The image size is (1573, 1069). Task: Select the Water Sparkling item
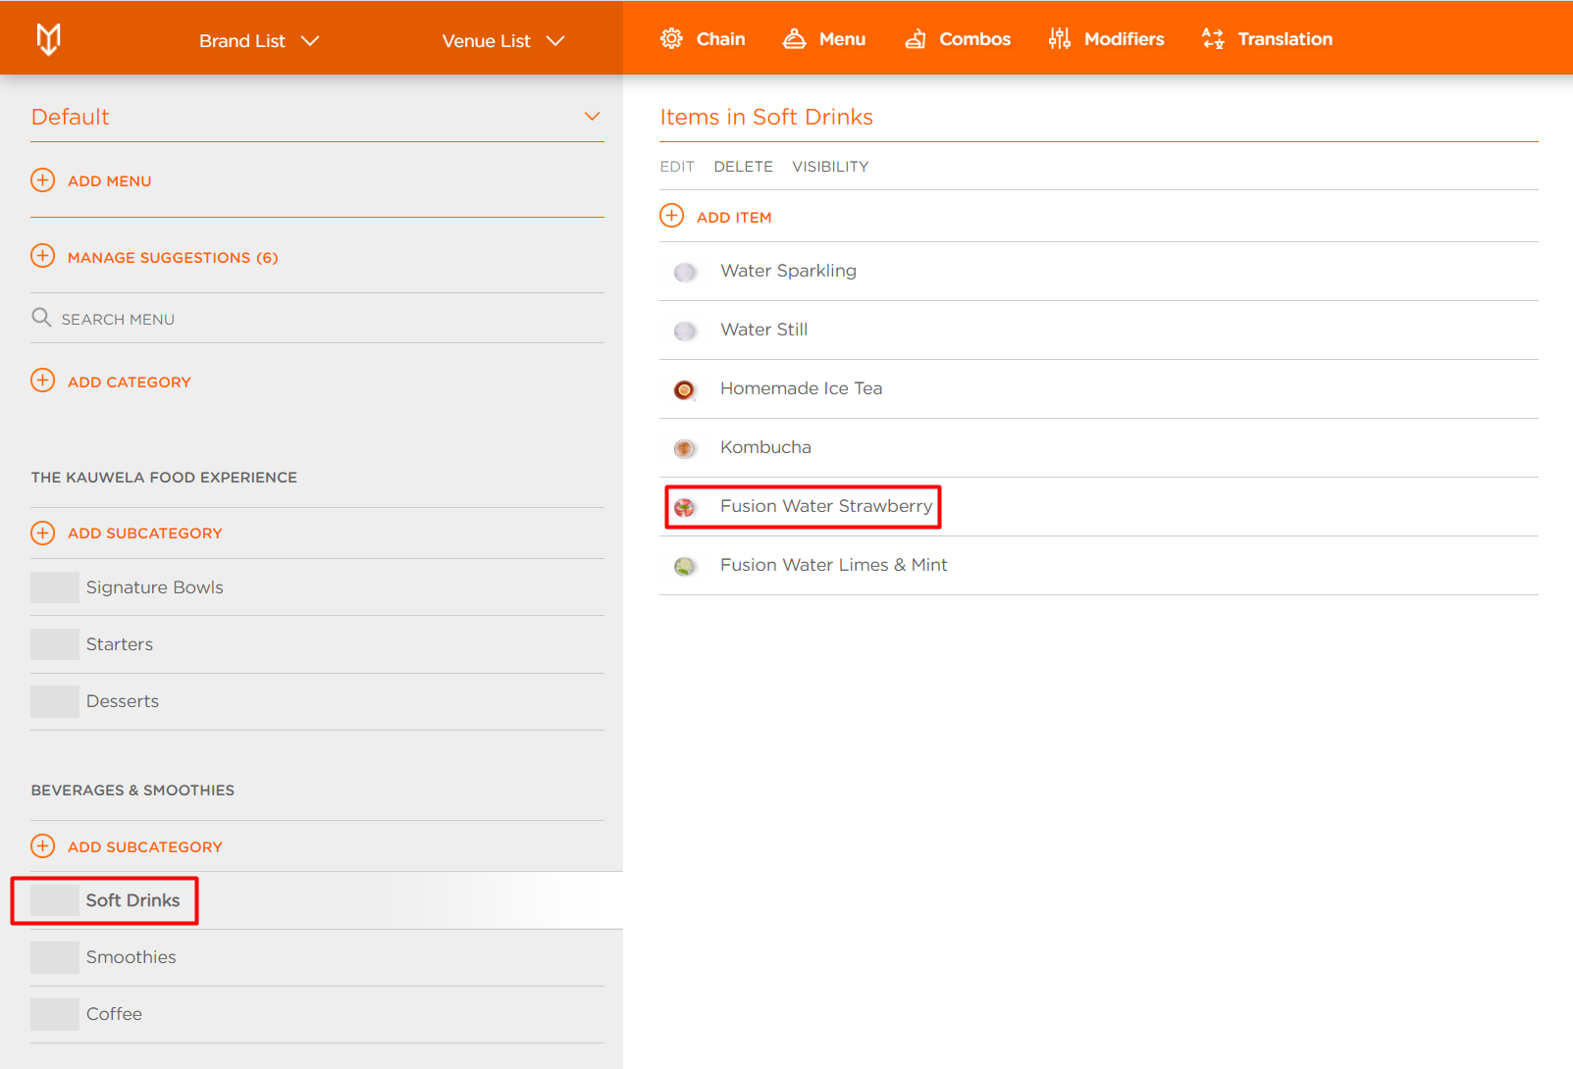point(1099,272)
